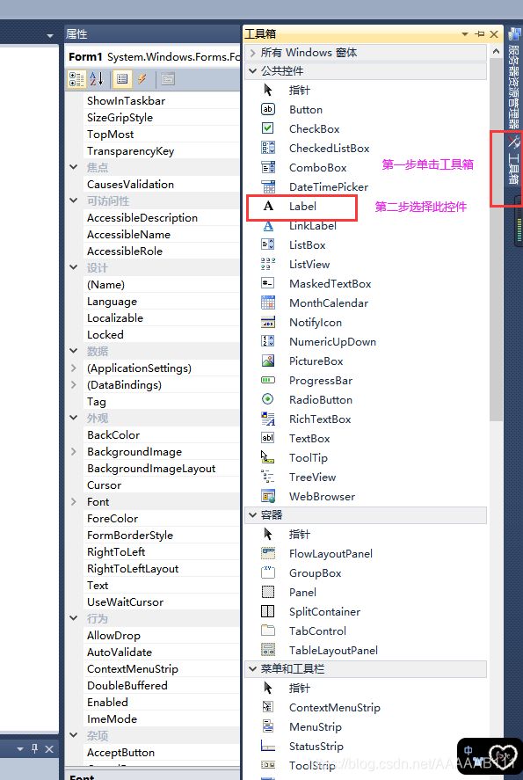Select the TextBox control icon
This screenshot has width=523, height=780.
tap(267, 438)
